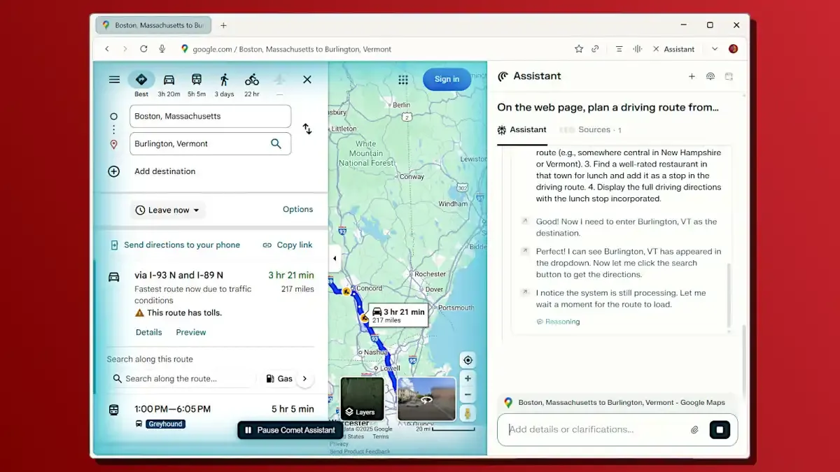Screen dimensions: 840x472
Task: Collapse the directions side panel
Action: coord(335,259)
